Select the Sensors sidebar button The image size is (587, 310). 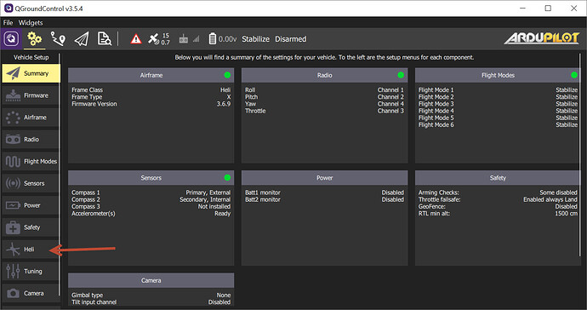coord(31,183)
